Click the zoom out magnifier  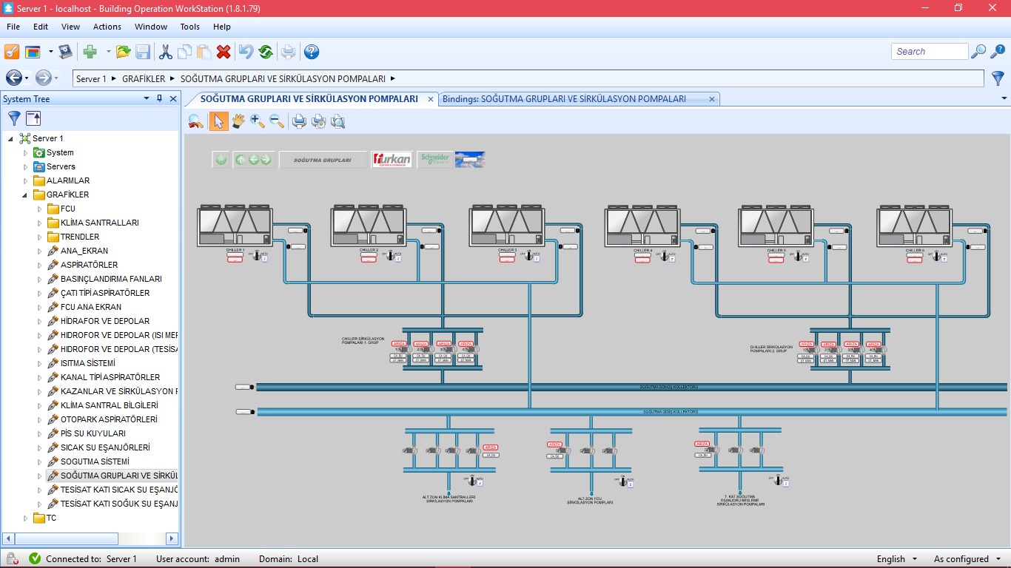pyautogui.click(x=277, y=121)
